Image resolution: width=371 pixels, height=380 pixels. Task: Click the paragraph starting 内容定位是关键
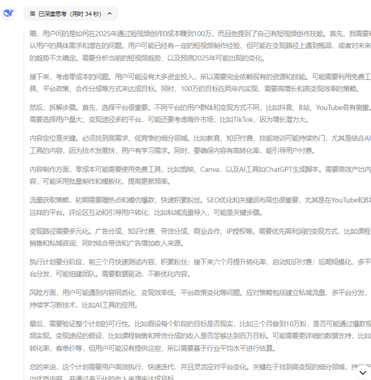point(200,144)
